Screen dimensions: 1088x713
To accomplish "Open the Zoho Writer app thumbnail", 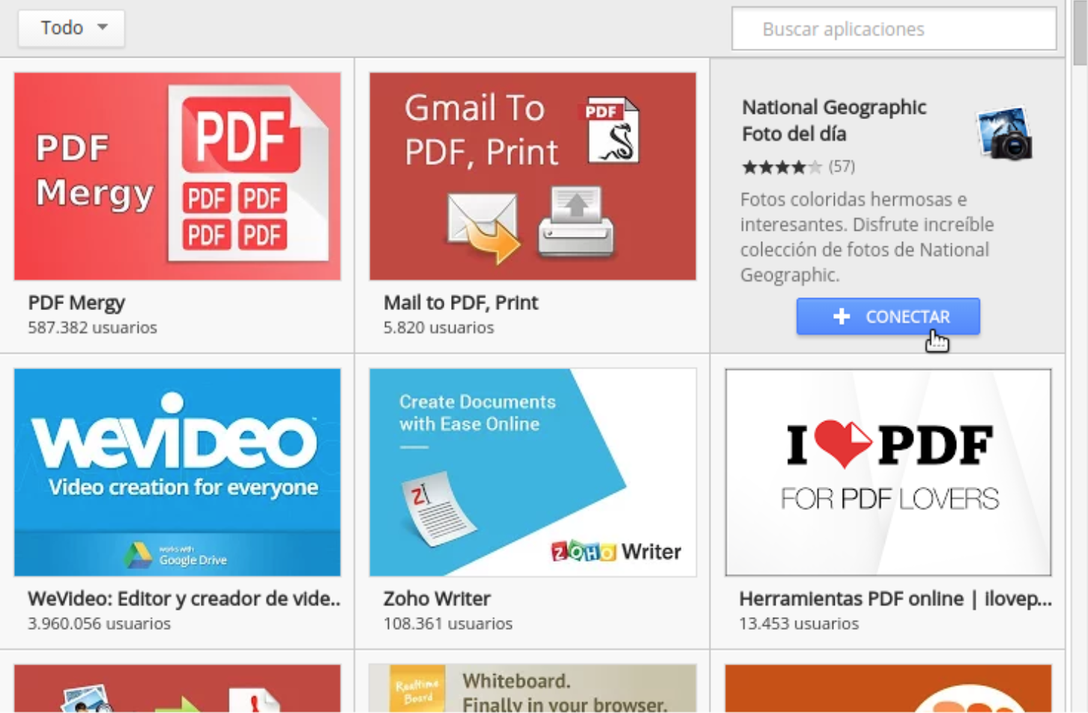I will 533,473.
